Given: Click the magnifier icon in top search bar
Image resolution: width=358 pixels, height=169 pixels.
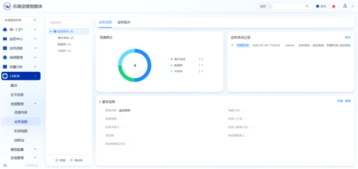Looking at the screenshot, I should (307, 6).
